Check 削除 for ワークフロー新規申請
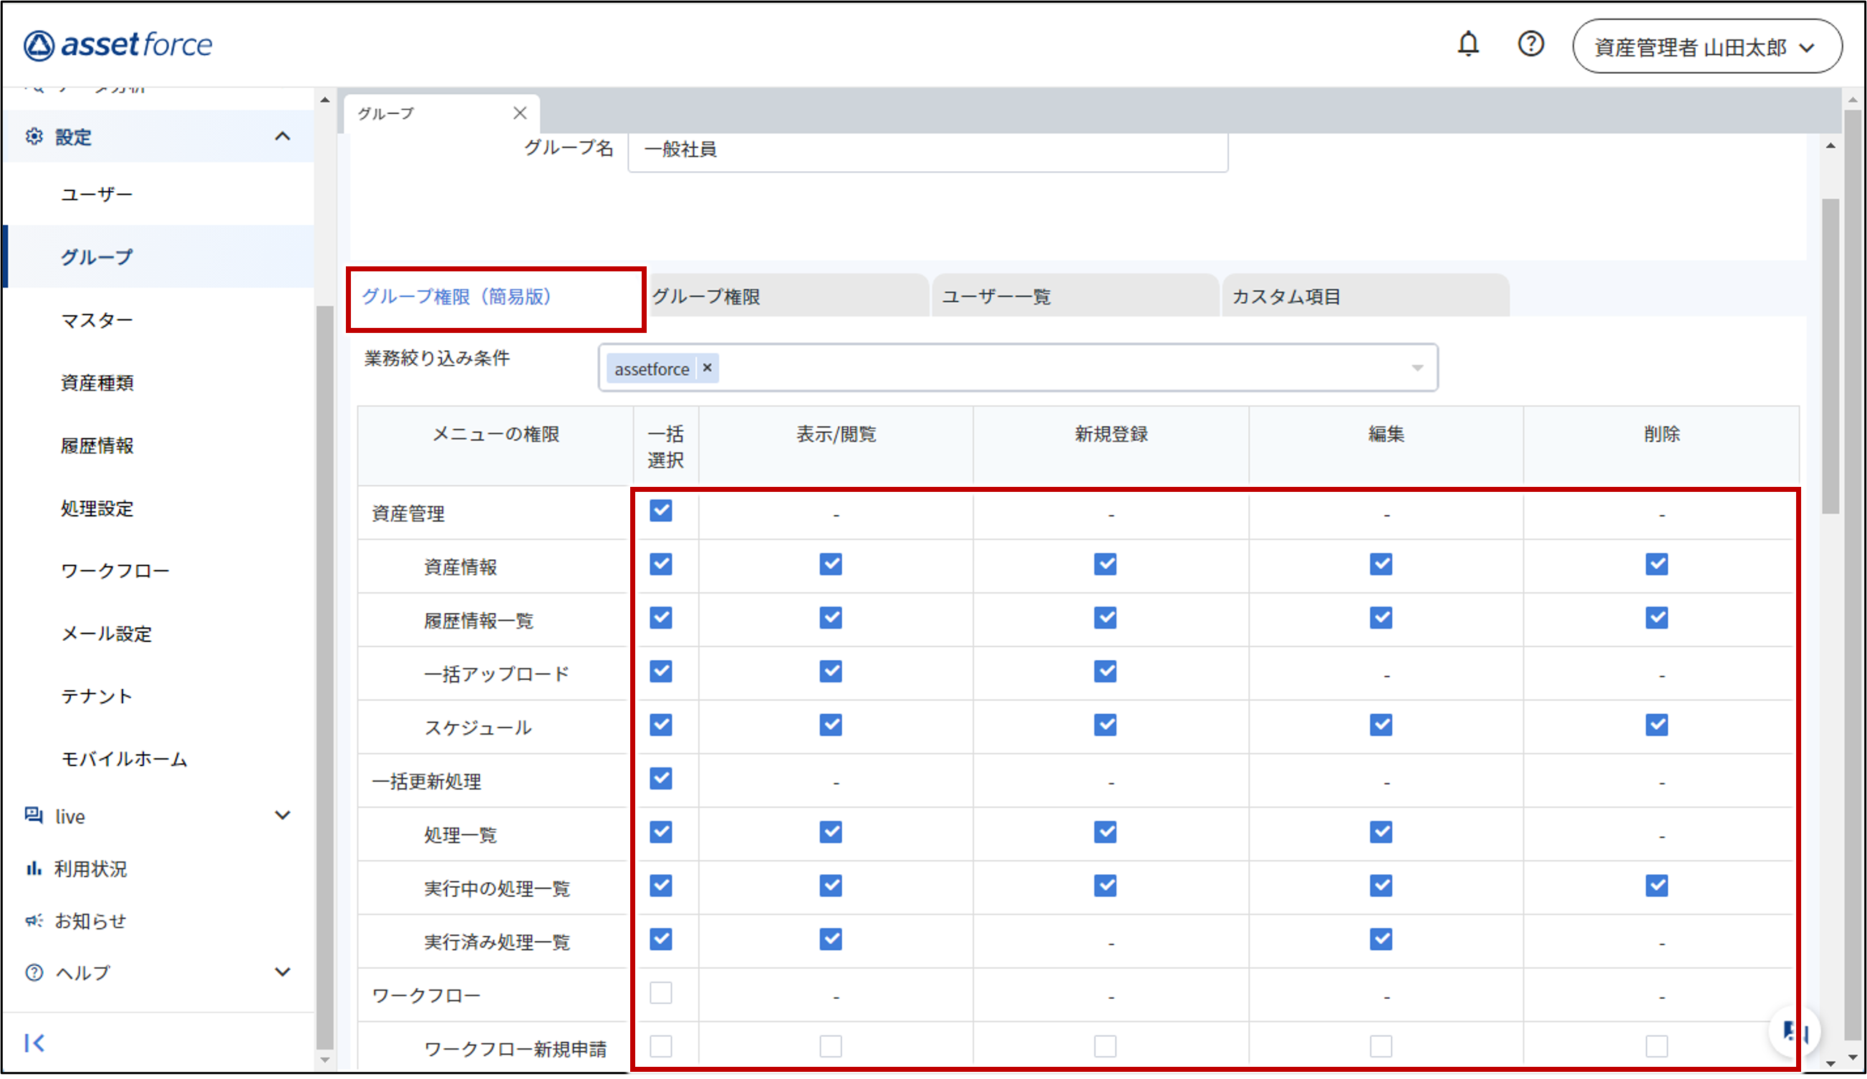 click(1656, 1045)
